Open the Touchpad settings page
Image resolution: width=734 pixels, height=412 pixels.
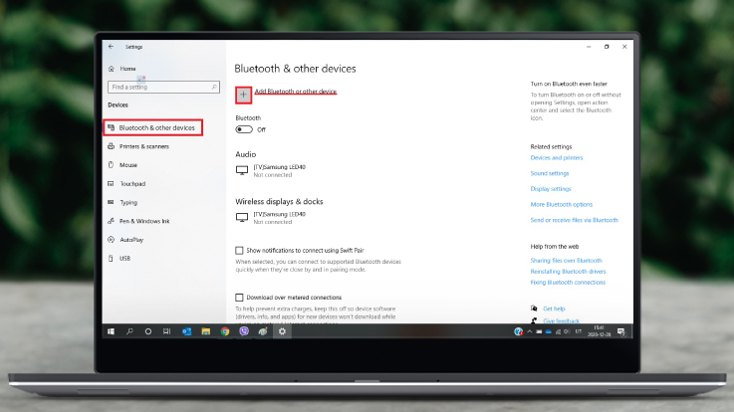click(x=131, y=184)
